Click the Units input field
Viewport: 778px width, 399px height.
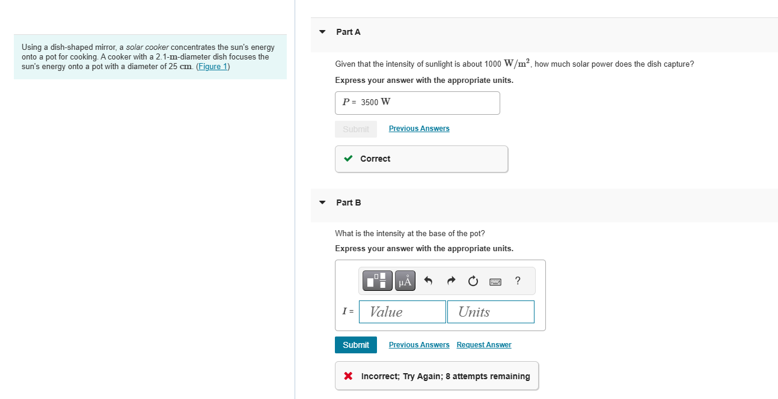coord(491,312)
